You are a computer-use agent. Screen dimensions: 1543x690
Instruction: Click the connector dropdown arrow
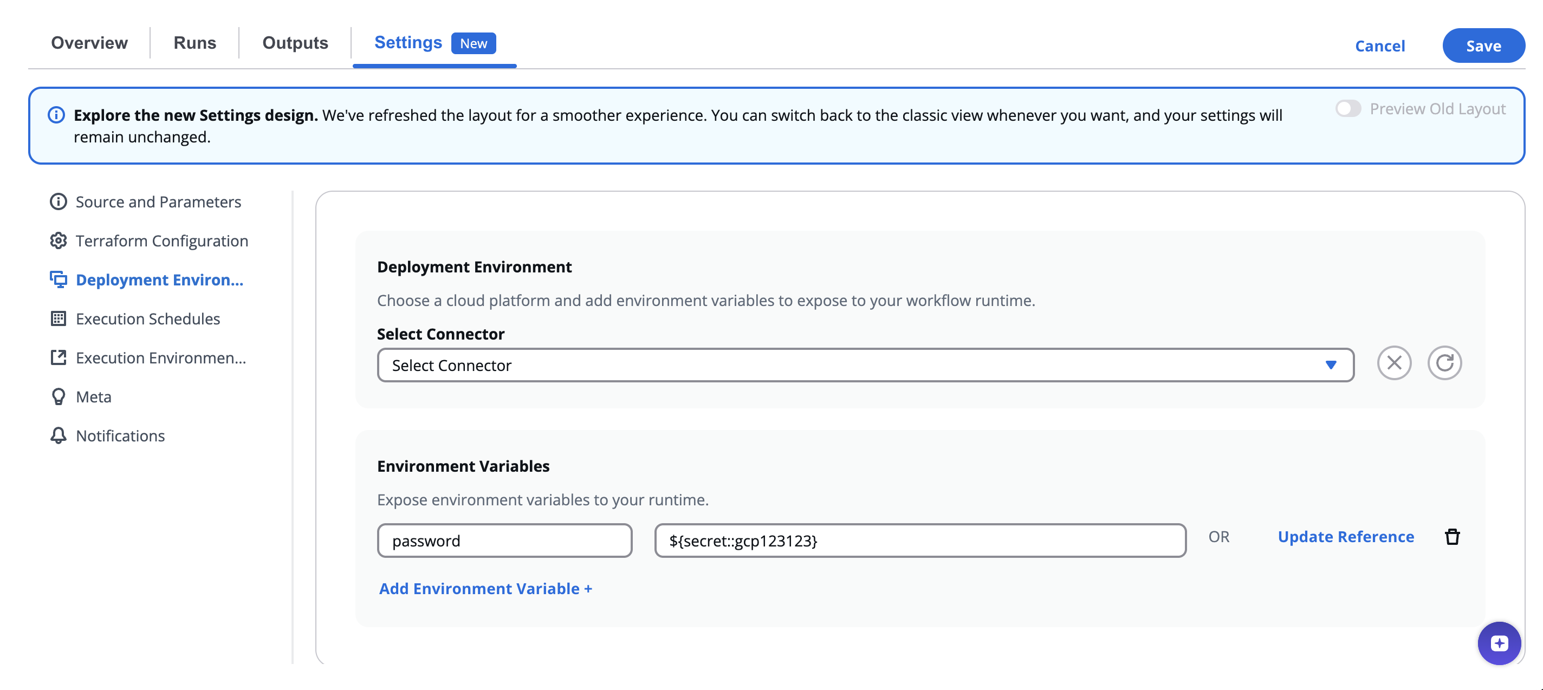click(x=1331, y=366)
